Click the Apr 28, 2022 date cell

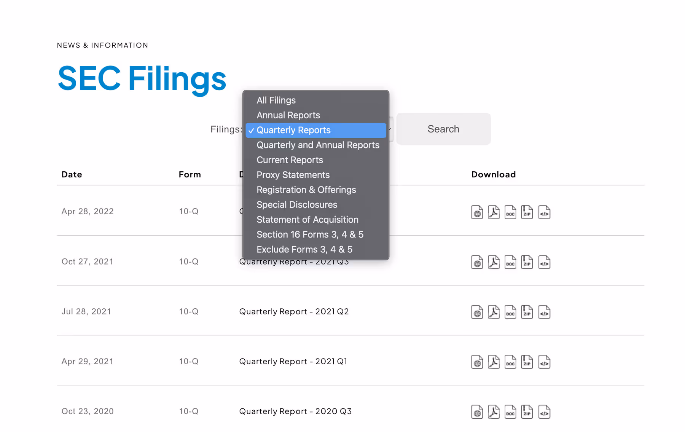click(88, 211)
